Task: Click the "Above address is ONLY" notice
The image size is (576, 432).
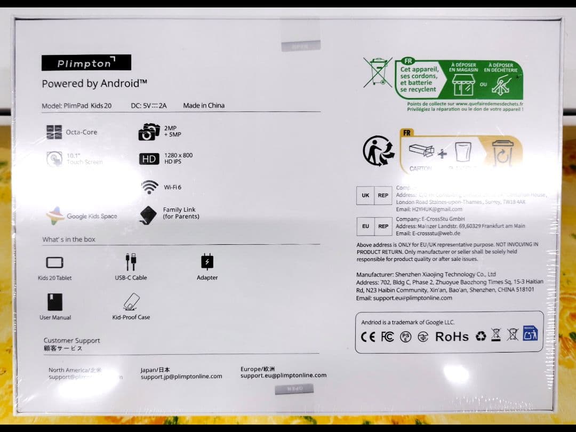Action: pyautogui.click(x=447, y=252)
